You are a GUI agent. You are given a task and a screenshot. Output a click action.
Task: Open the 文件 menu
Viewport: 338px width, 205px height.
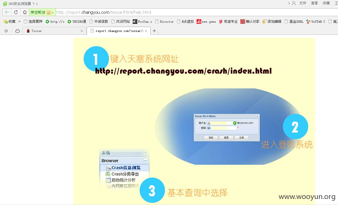click(x=303, y=3)
